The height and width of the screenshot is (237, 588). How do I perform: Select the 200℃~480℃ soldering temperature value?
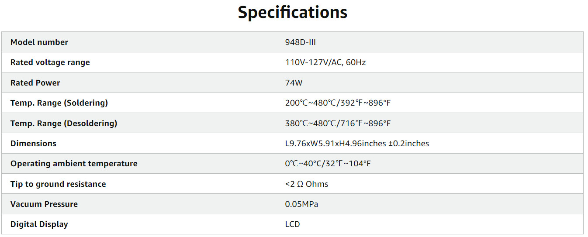(x=338, y=103)
